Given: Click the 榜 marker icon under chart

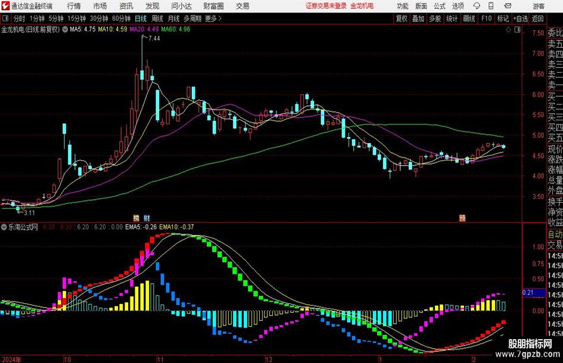Looking at the screenshot, I should click(136, 218).
